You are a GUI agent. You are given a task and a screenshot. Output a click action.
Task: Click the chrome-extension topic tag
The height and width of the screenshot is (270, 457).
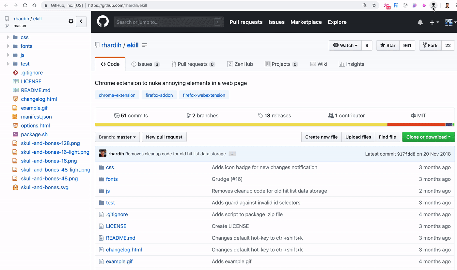tap(117, 95)
